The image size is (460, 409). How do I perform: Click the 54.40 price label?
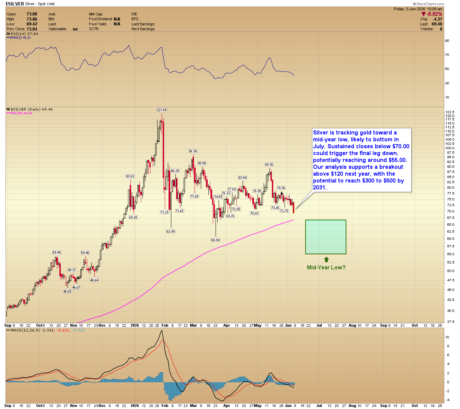[x=85, y=253]
